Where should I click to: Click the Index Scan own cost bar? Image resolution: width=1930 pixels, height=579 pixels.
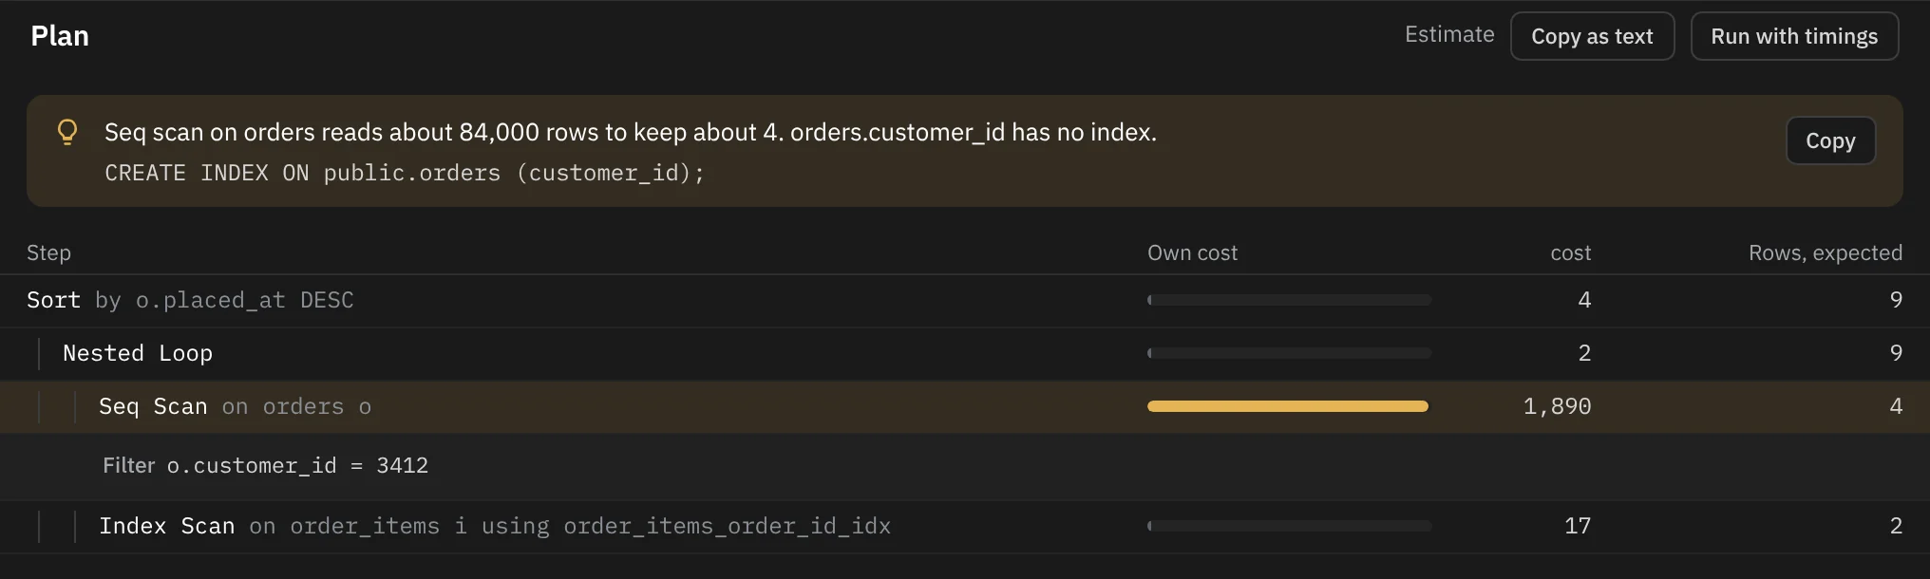click(x=1289, y=526)
